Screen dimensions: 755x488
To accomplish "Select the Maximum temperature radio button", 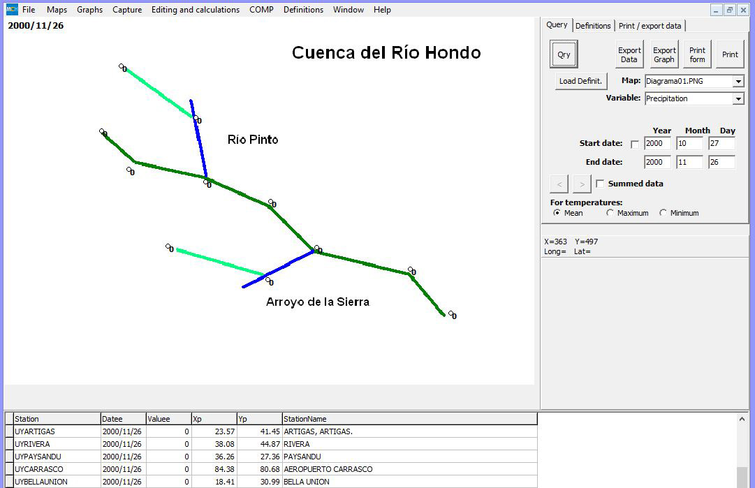I will pyautogui.click(x=610, y=213).
